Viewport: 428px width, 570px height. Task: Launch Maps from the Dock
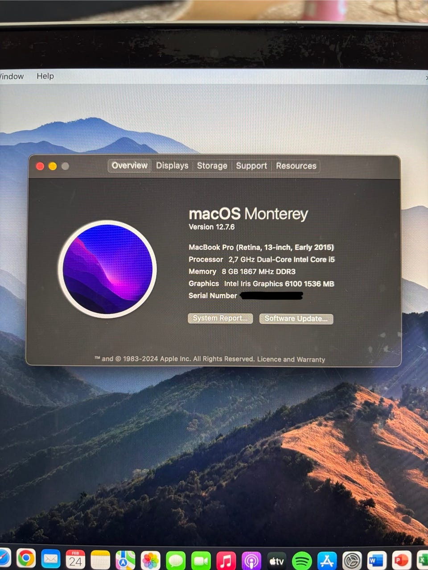125,560
